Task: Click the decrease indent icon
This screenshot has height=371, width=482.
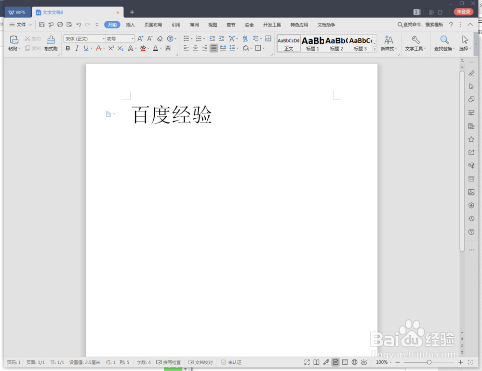Action: pos(212,39)
